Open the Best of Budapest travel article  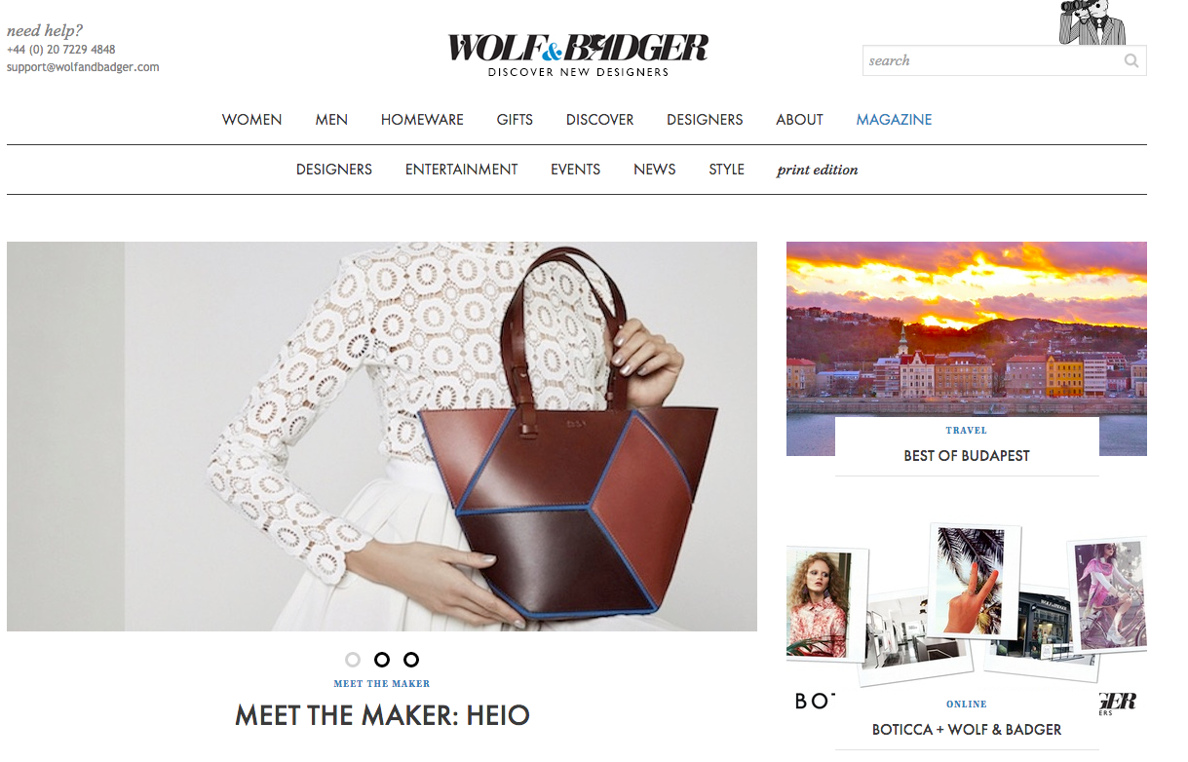coord(967,455)
